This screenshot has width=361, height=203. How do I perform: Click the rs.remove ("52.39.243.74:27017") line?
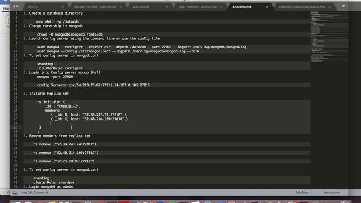point(65,144)
